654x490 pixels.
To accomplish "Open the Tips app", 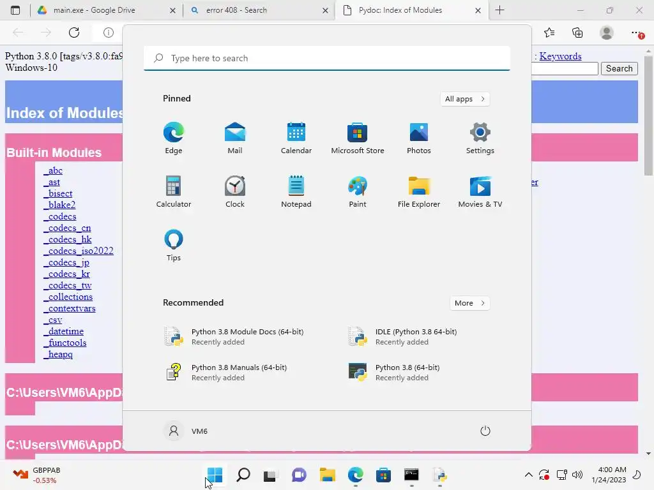I will tap(174, 245).
